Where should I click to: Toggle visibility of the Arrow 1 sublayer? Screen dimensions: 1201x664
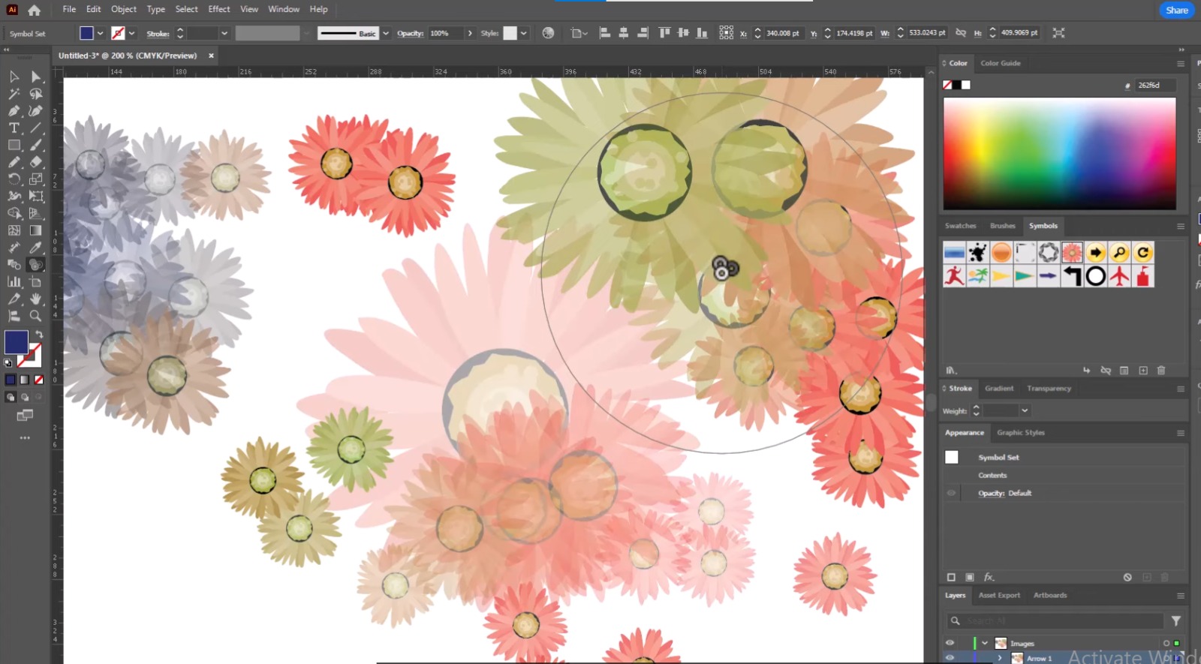coord(950,657)
